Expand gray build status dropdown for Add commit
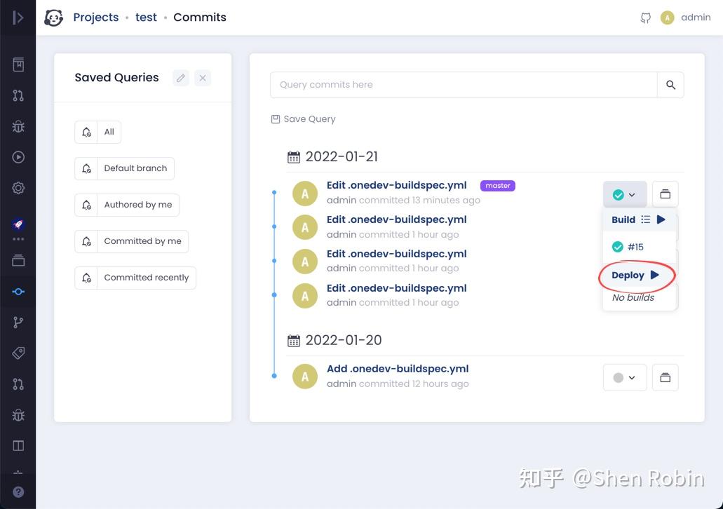Viewport: 723px width, 509px height. 624,378
